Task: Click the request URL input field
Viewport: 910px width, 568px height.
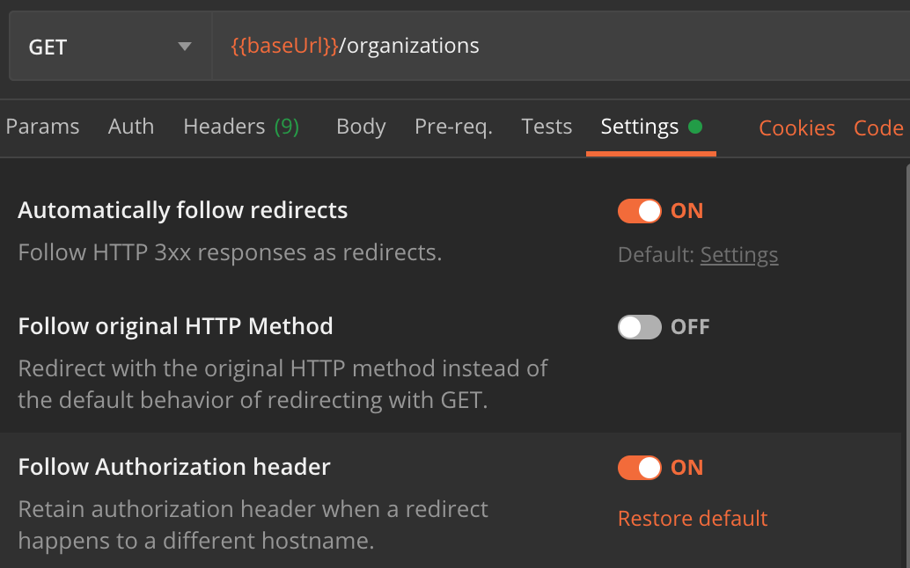Action: [x=616, y=47]
